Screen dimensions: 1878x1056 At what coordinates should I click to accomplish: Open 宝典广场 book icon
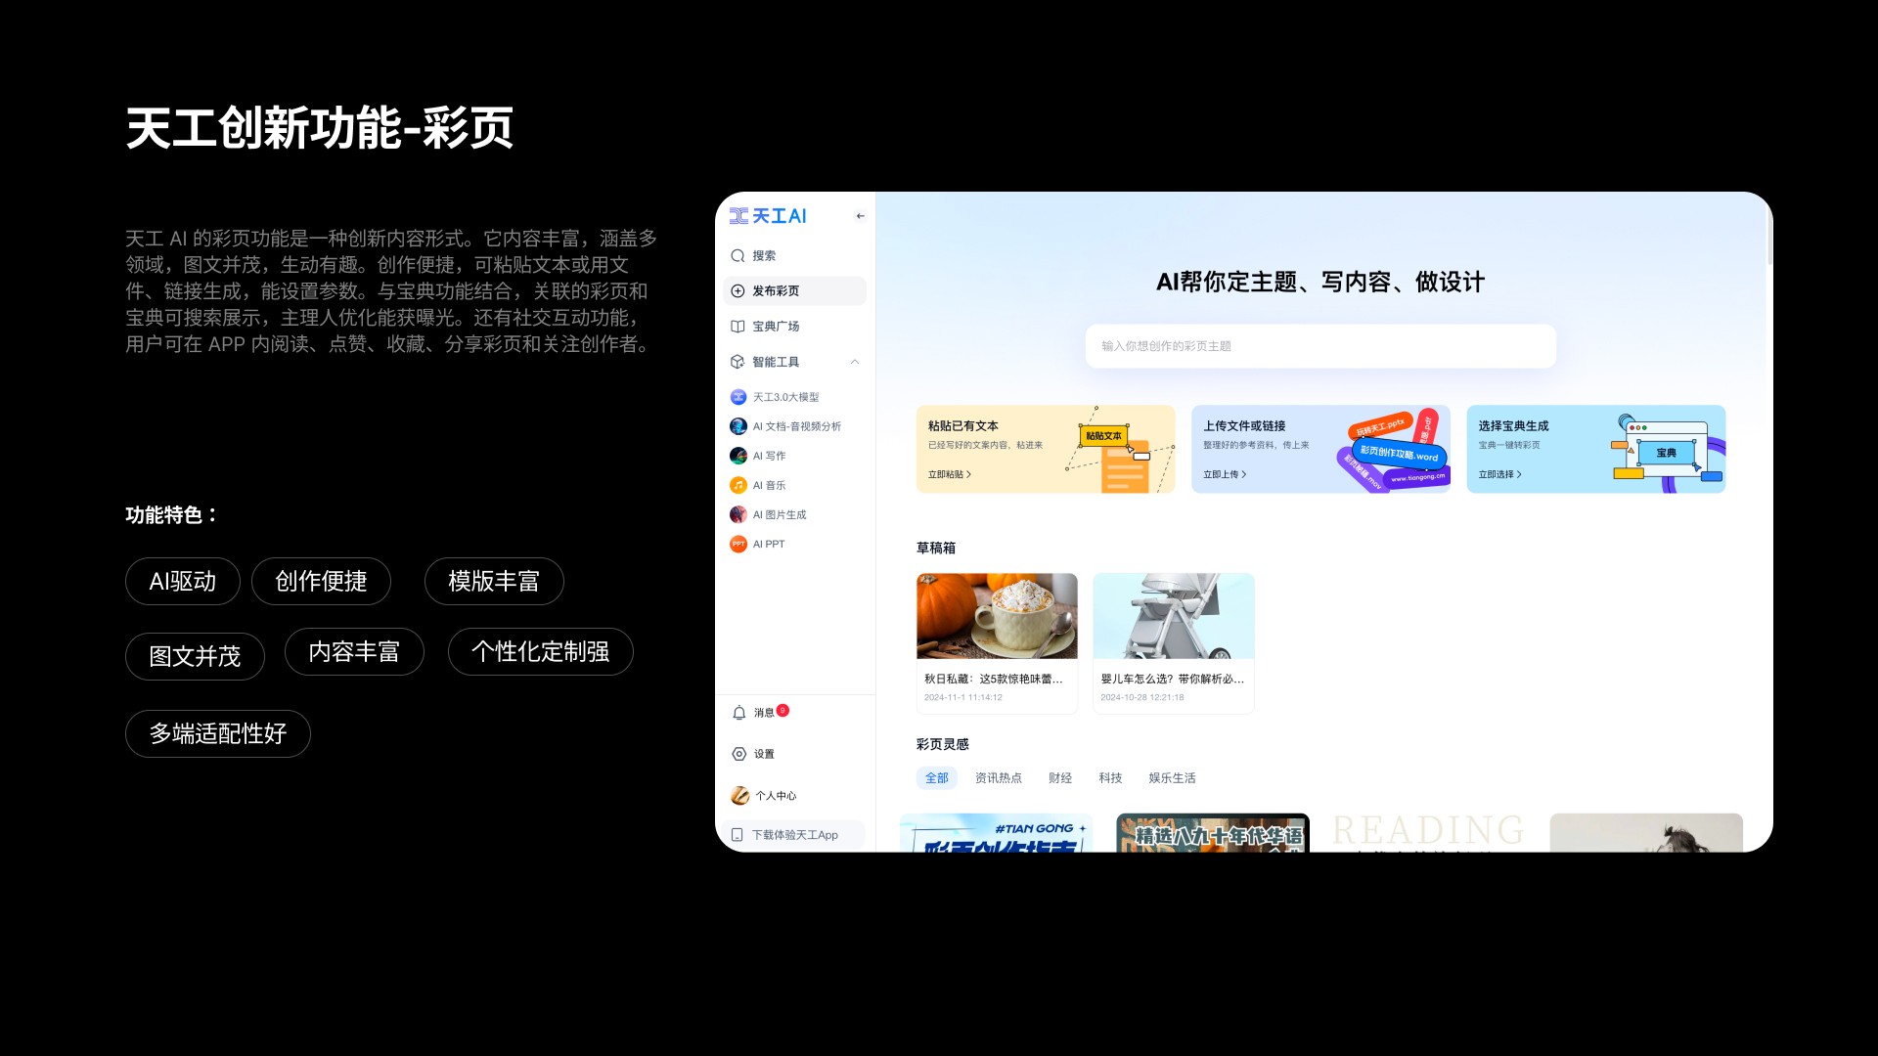[x=738, y=327]
